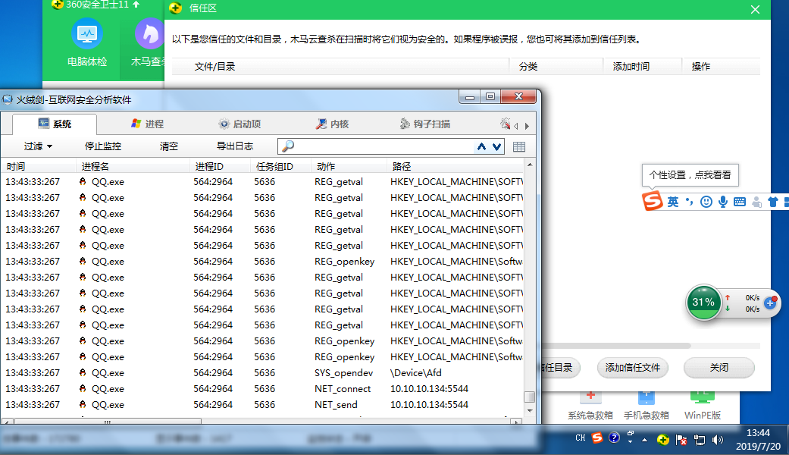789x455 pixels.
Task: Show more tabs with right tab arrow
Action: tap(527, 127)
